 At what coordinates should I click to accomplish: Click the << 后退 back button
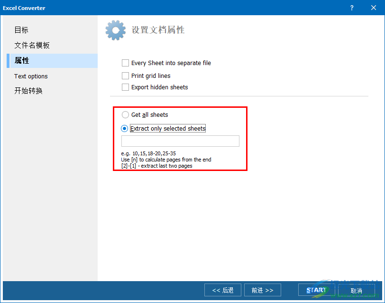[223, 290]
